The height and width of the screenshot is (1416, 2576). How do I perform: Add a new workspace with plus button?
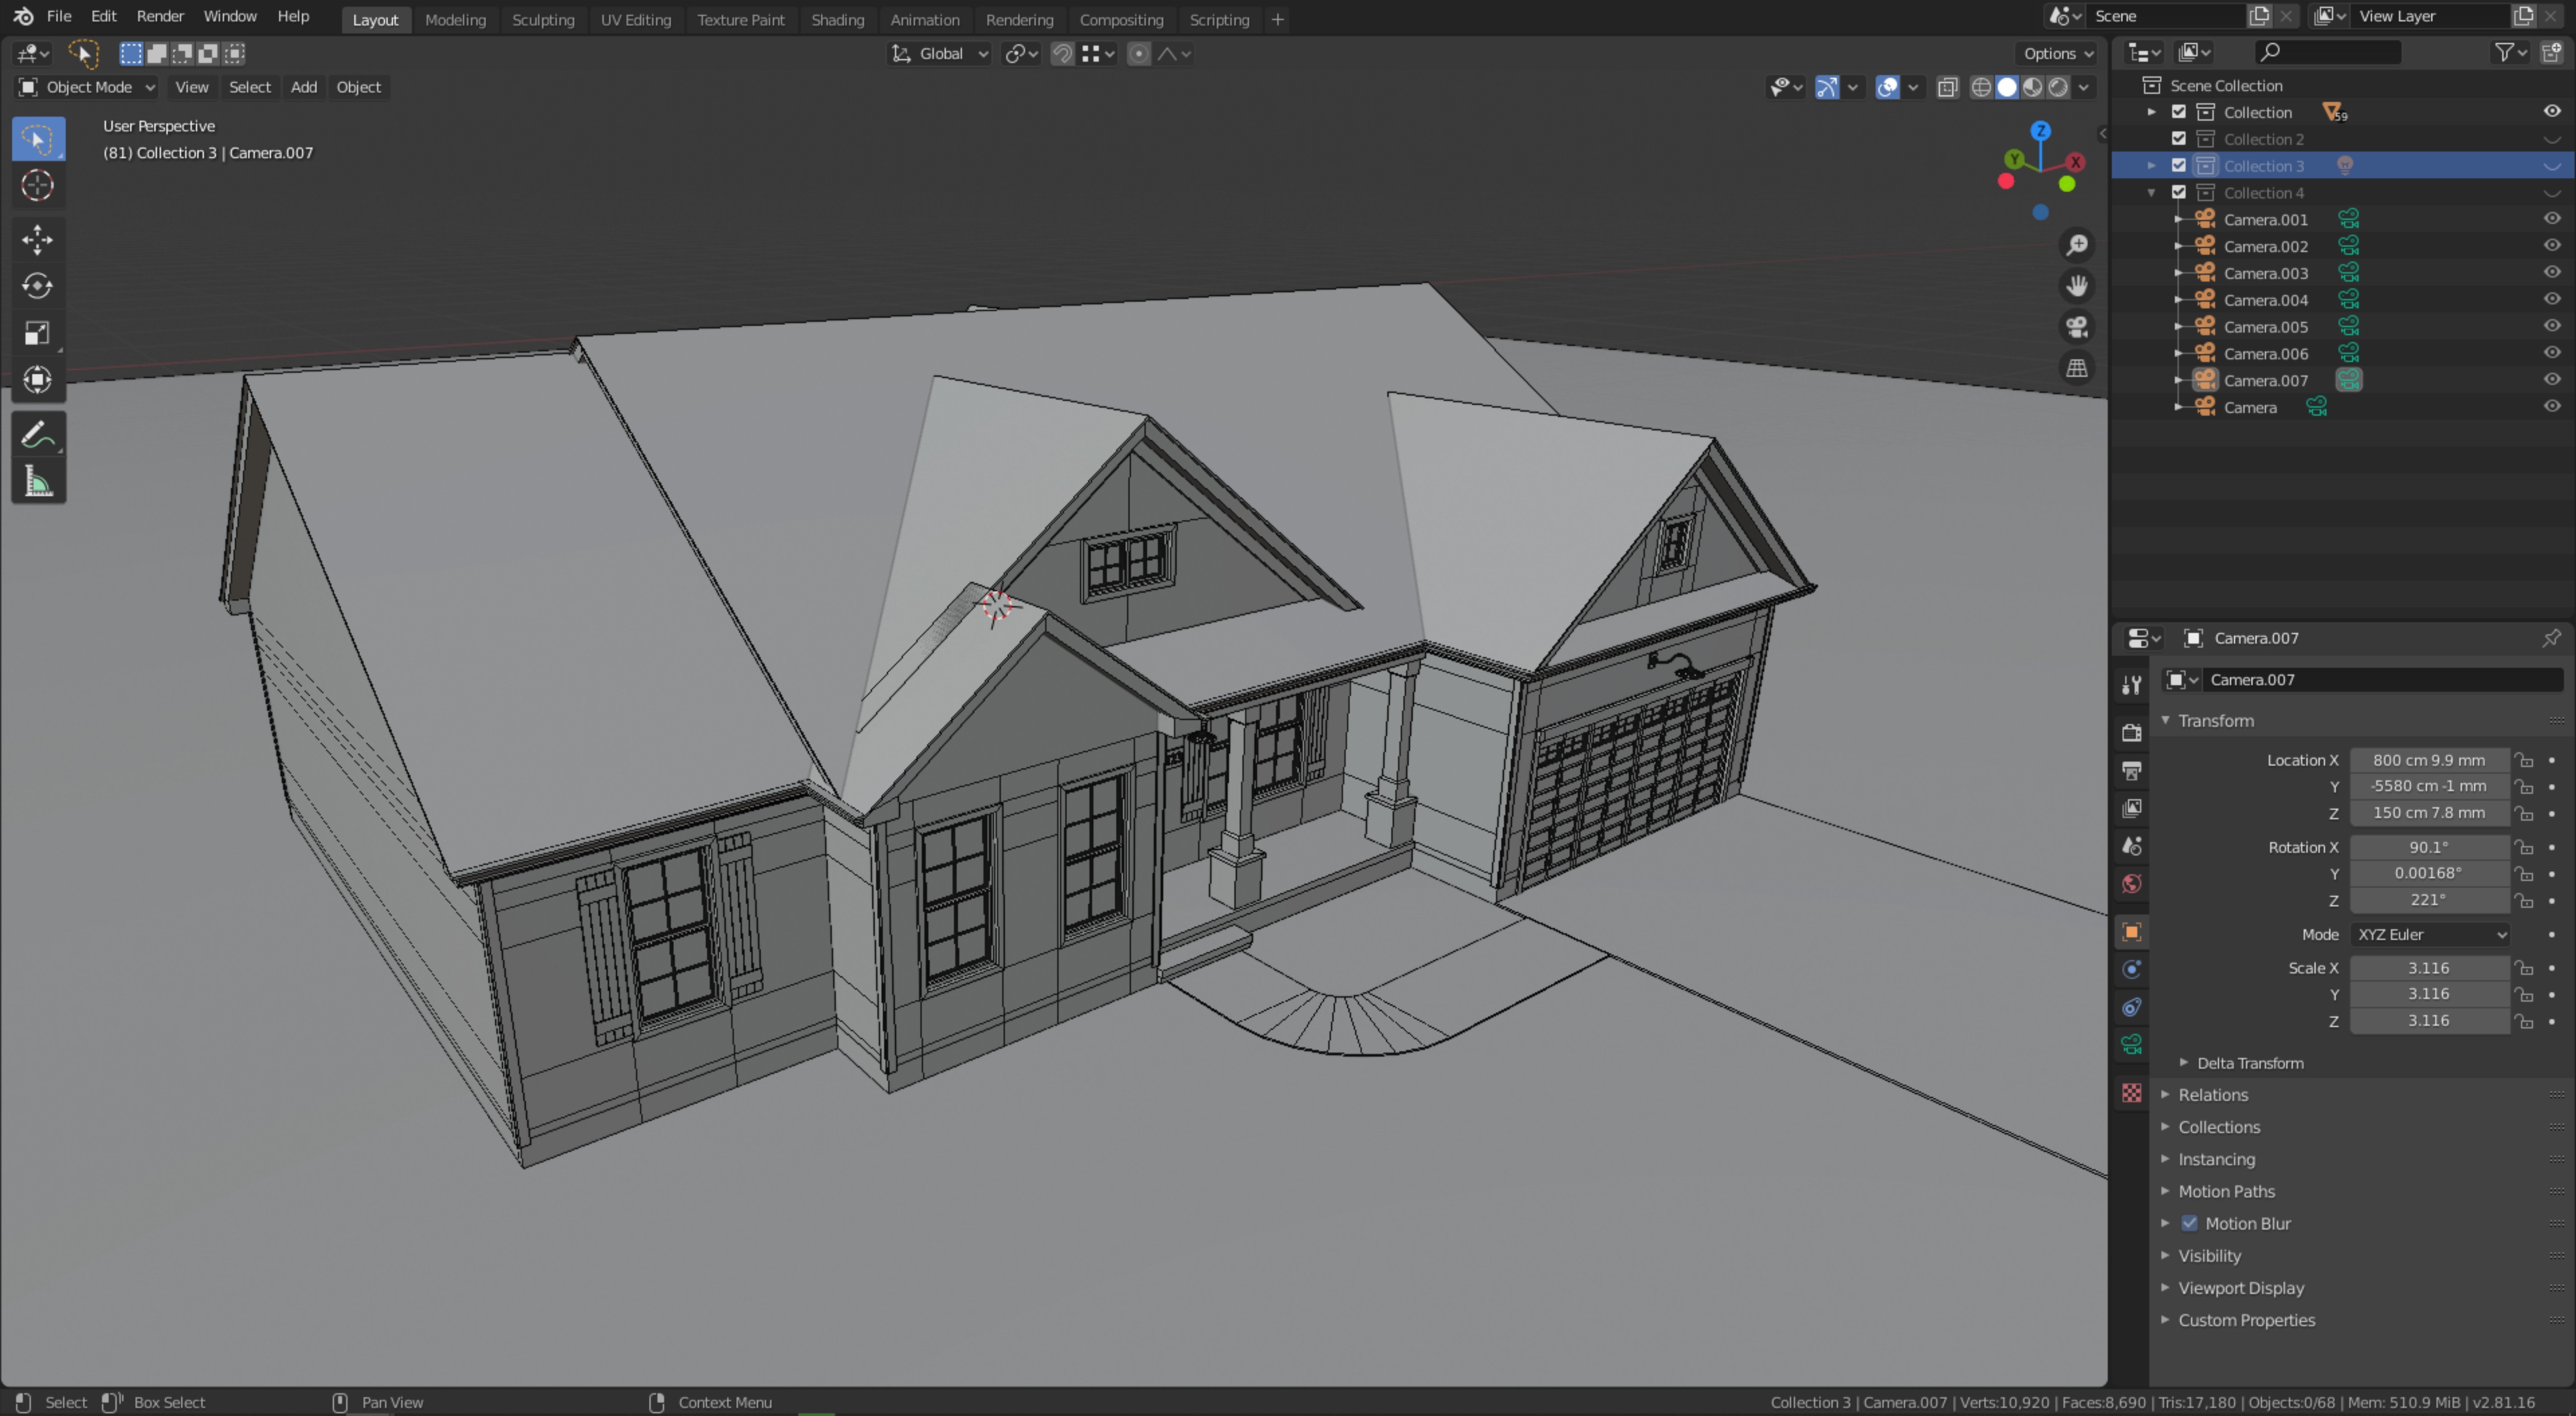1277,20
